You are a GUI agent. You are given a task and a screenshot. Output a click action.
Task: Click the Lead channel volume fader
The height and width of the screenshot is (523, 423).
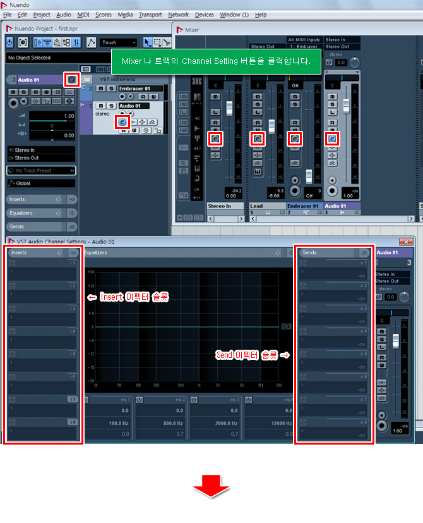click(271, 126)
